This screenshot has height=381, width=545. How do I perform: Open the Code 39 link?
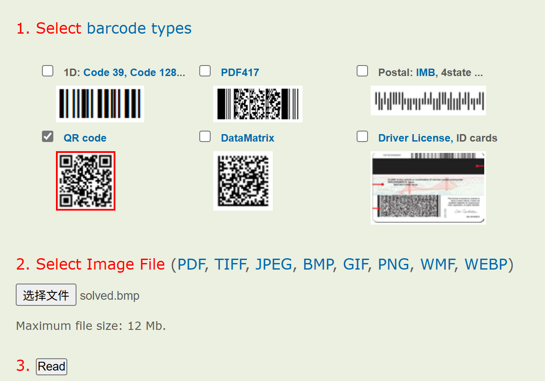click(x=104, y=73)
